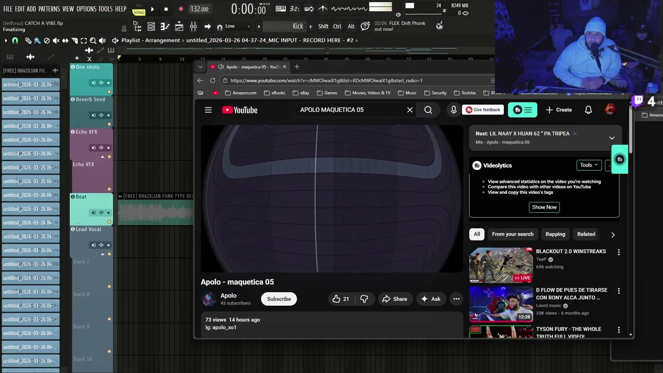The image size is (663, 373).
Task: Select the playlist Zoom tool
Action: click(93, 40)
